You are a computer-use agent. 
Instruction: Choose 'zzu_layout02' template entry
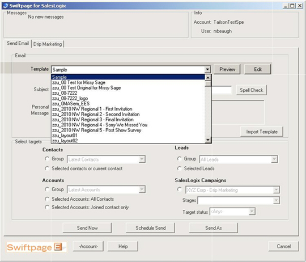pos(128,141)
